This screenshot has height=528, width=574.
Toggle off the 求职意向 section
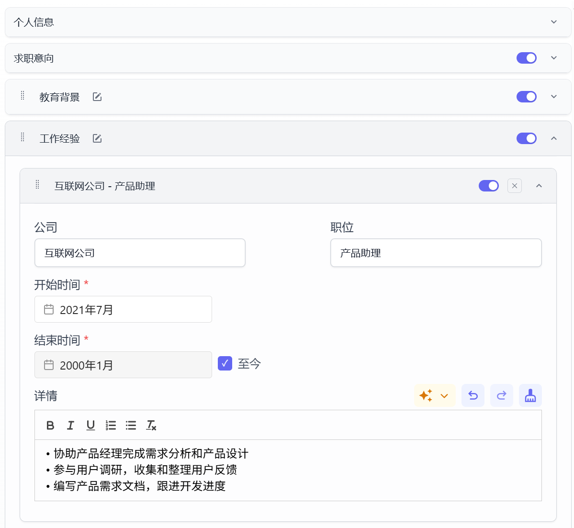527,58
